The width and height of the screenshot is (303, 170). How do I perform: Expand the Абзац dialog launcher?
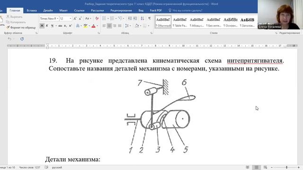151,33
